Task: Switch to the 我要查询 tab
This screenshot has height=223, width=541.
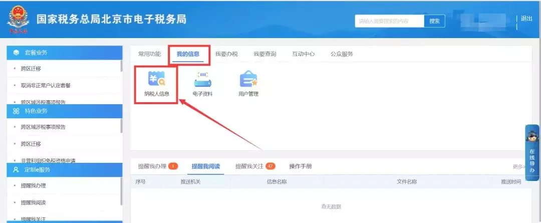Action: [265, 54]
